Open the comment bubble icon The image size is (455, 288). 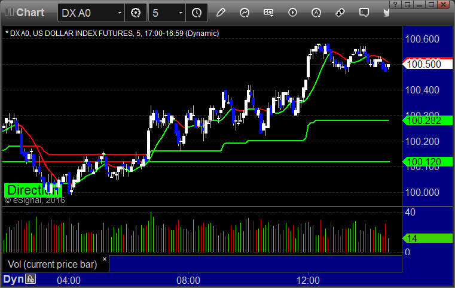364,13
